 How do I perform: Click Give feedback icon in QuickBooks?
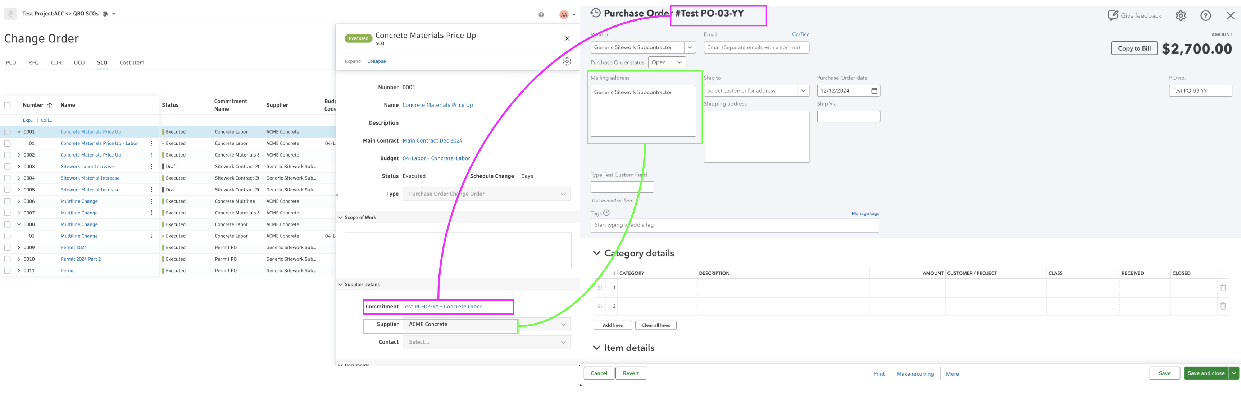1112,15
